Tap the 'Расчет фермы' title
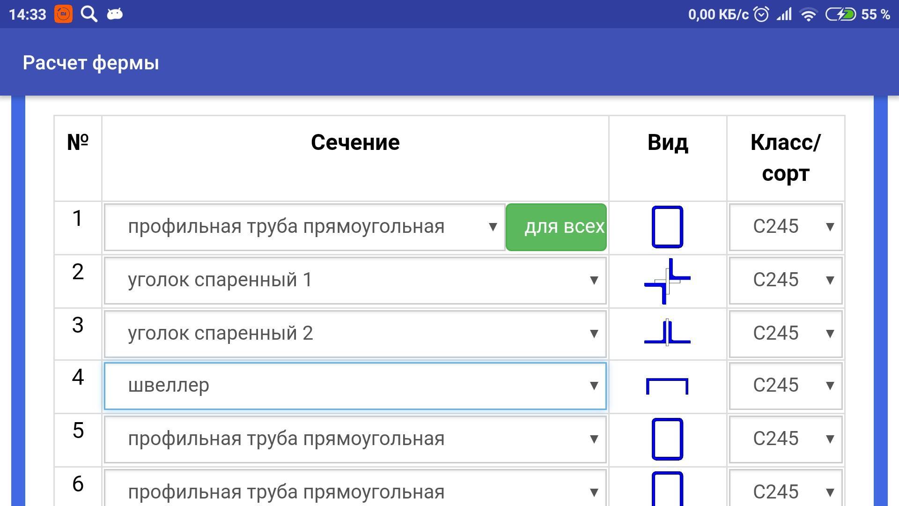899x506 pixels. point(91,63)
